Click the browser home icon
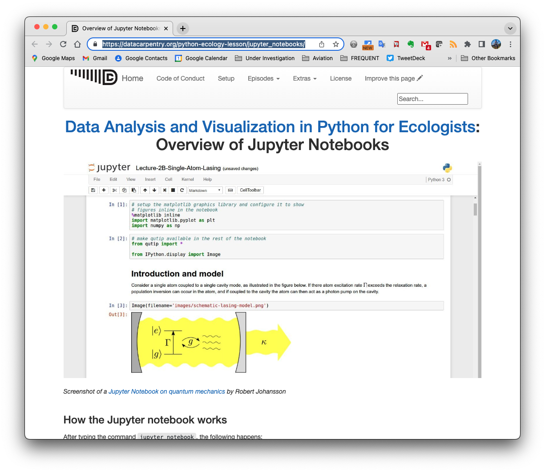This screenshot has height=472, width=545. point(77,44)
